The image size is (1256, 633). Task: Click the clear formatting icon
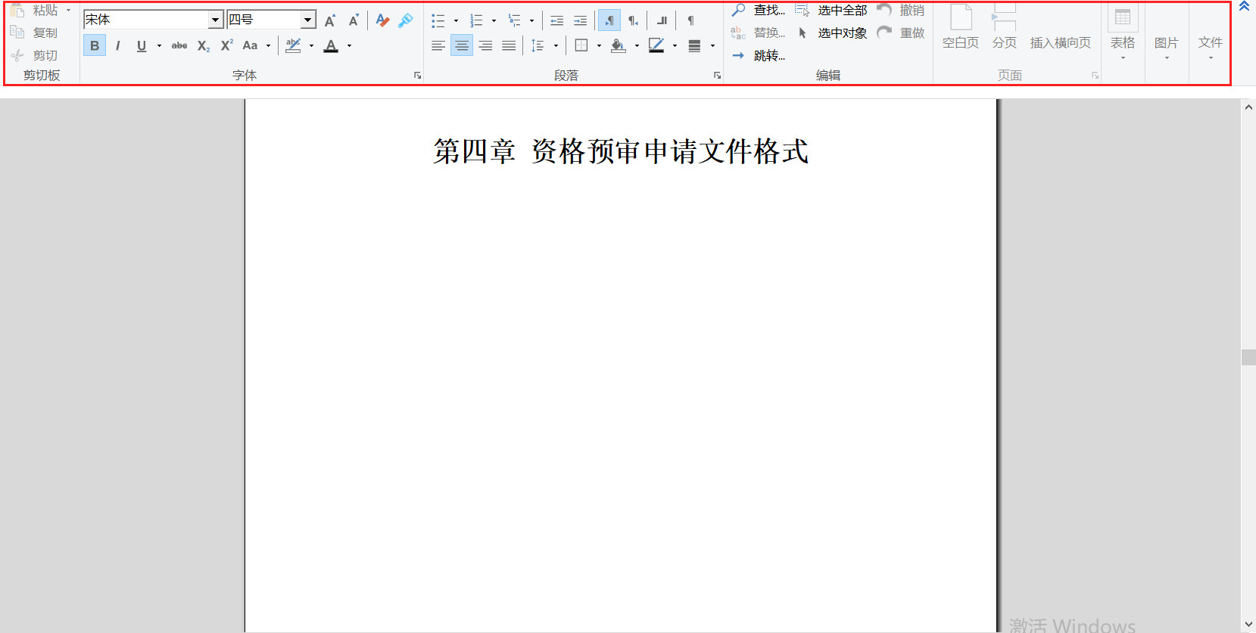pos(382,20)
